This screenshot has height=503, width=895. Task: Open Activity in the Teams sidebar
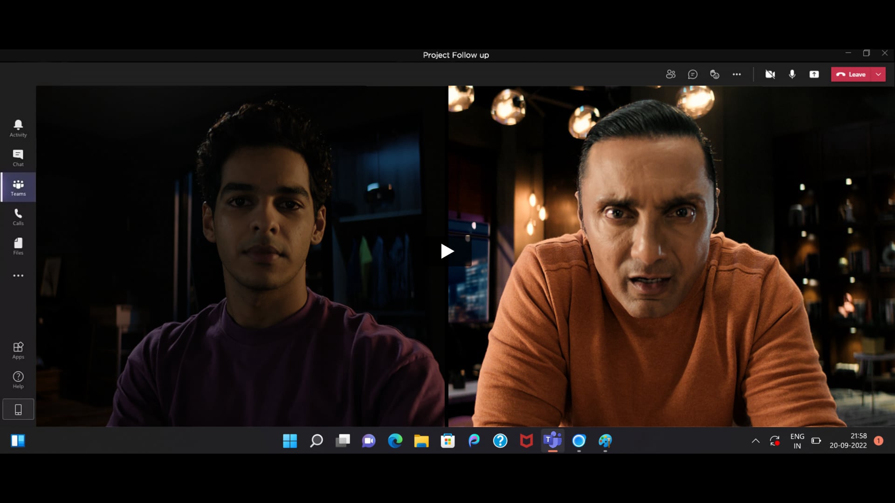18,128
